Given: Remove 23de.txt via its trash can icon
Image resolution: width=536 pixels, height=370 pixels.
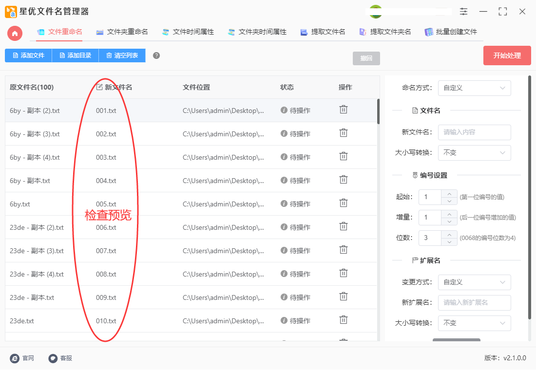Looking at the screenshot, I should pyautogui.click(x=344, y=320).
